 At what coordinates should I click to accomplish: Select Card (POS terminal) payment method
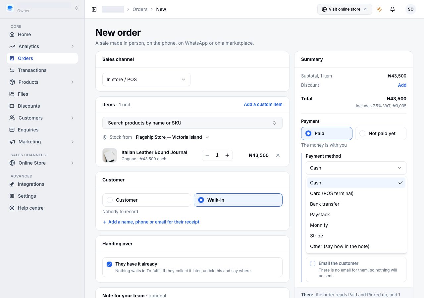tap(356, 193)
